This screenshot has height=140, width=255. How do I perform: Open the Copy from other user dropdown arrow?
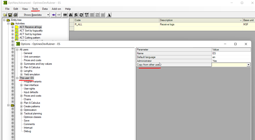tap(248, 65)
